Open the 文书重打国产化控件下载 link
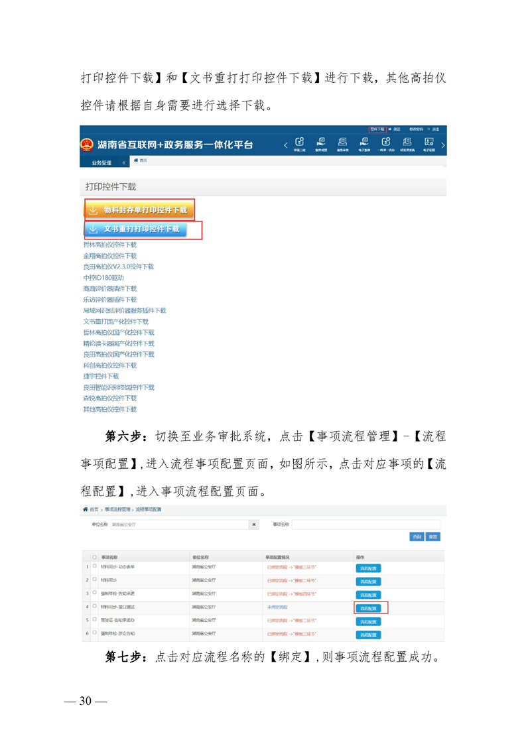The width and height of the screenshot is (526, 744). pos(116,321)
